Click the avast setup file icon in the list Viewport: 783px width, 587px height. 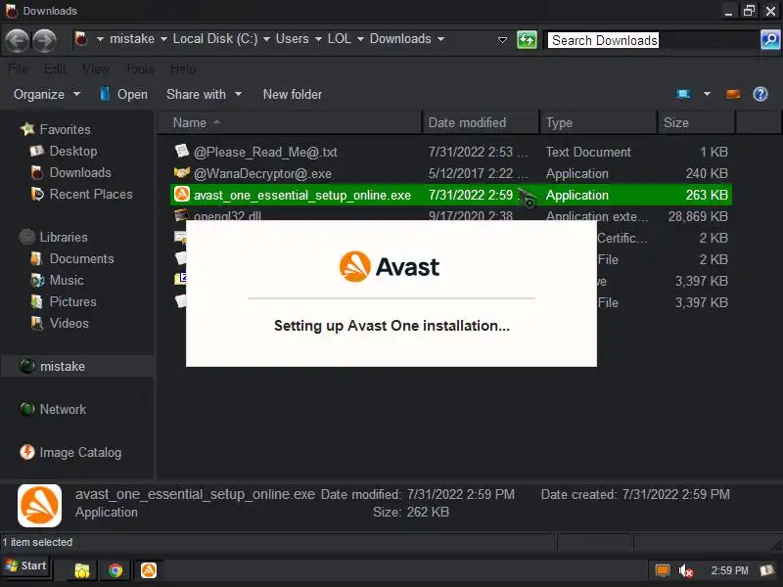(x=182, y=194)
